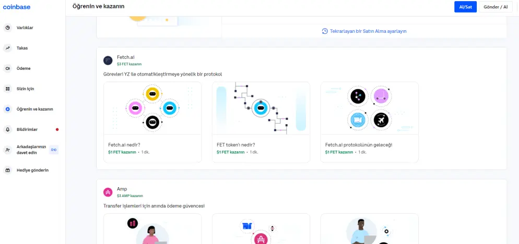The image size is (519, 244).
Task: Click the recurring buy clock icon
Action: pyautogui.click(x=325, y=31)
